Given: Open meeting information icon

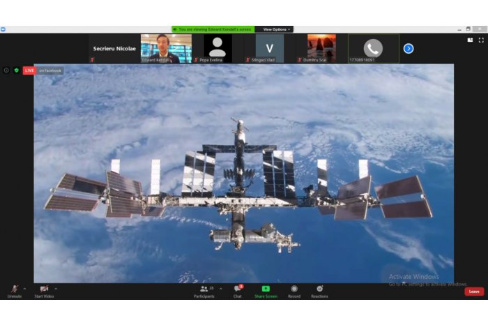Looking at the screenshot, I should click(6, 70).
